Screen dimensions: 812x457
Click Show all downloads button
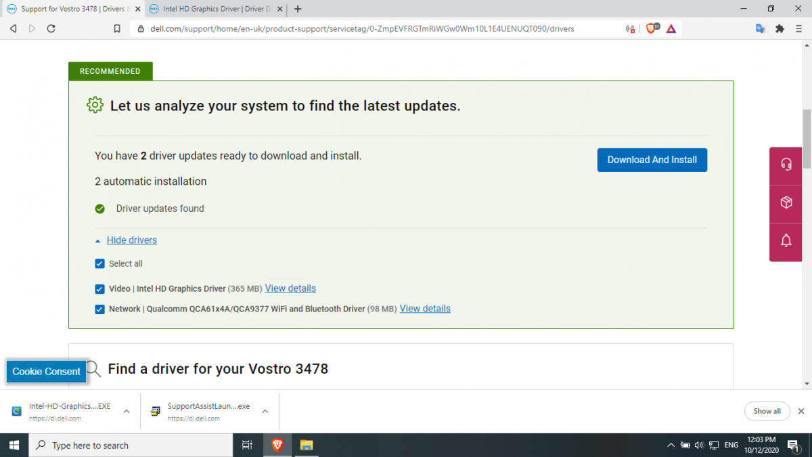click(767, 411)
